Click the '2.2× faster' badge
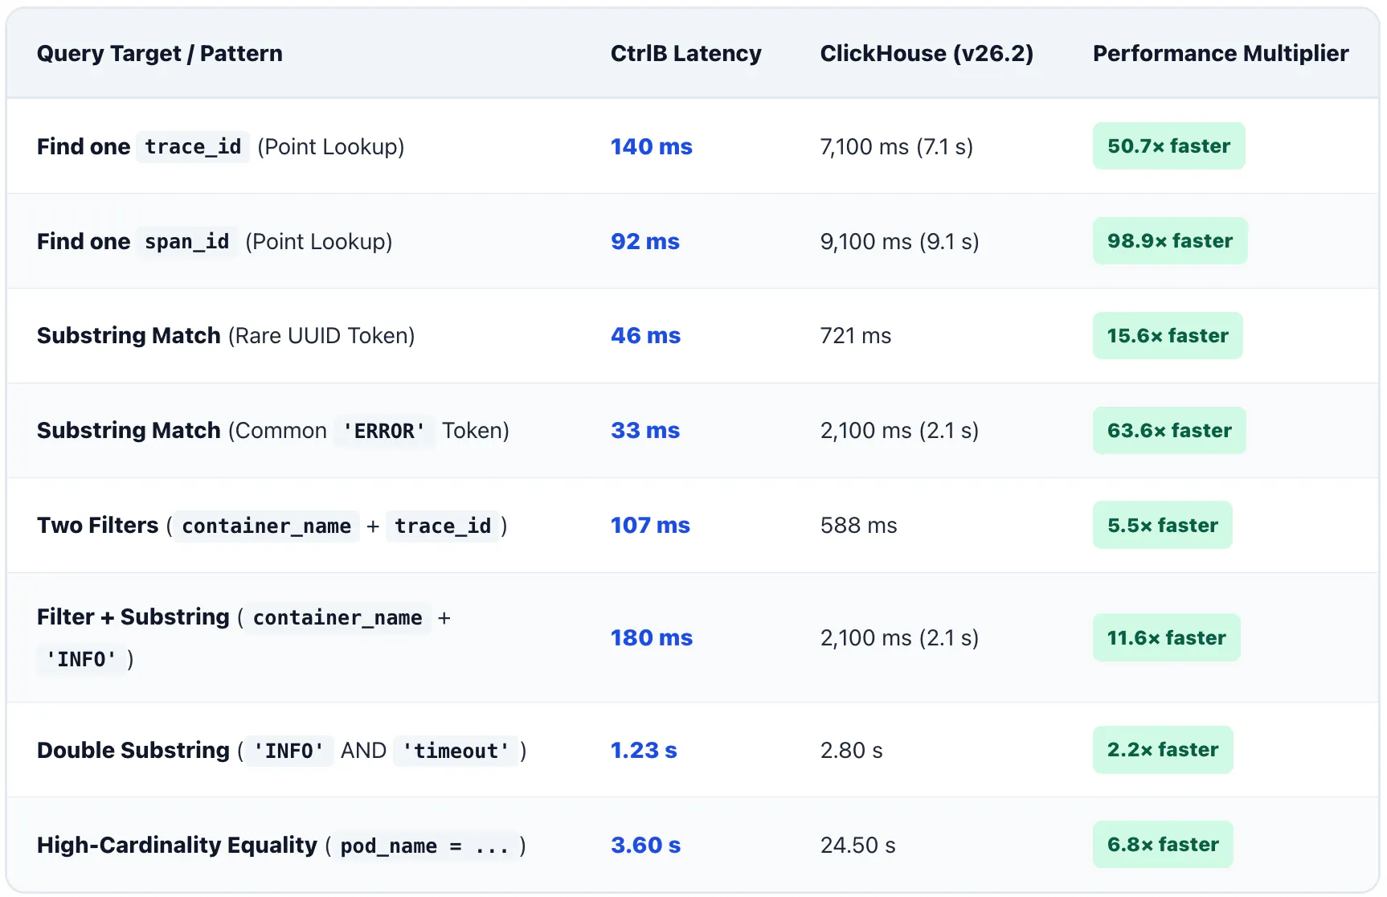Screen dimensions: 1387x897 (1163, 750)
